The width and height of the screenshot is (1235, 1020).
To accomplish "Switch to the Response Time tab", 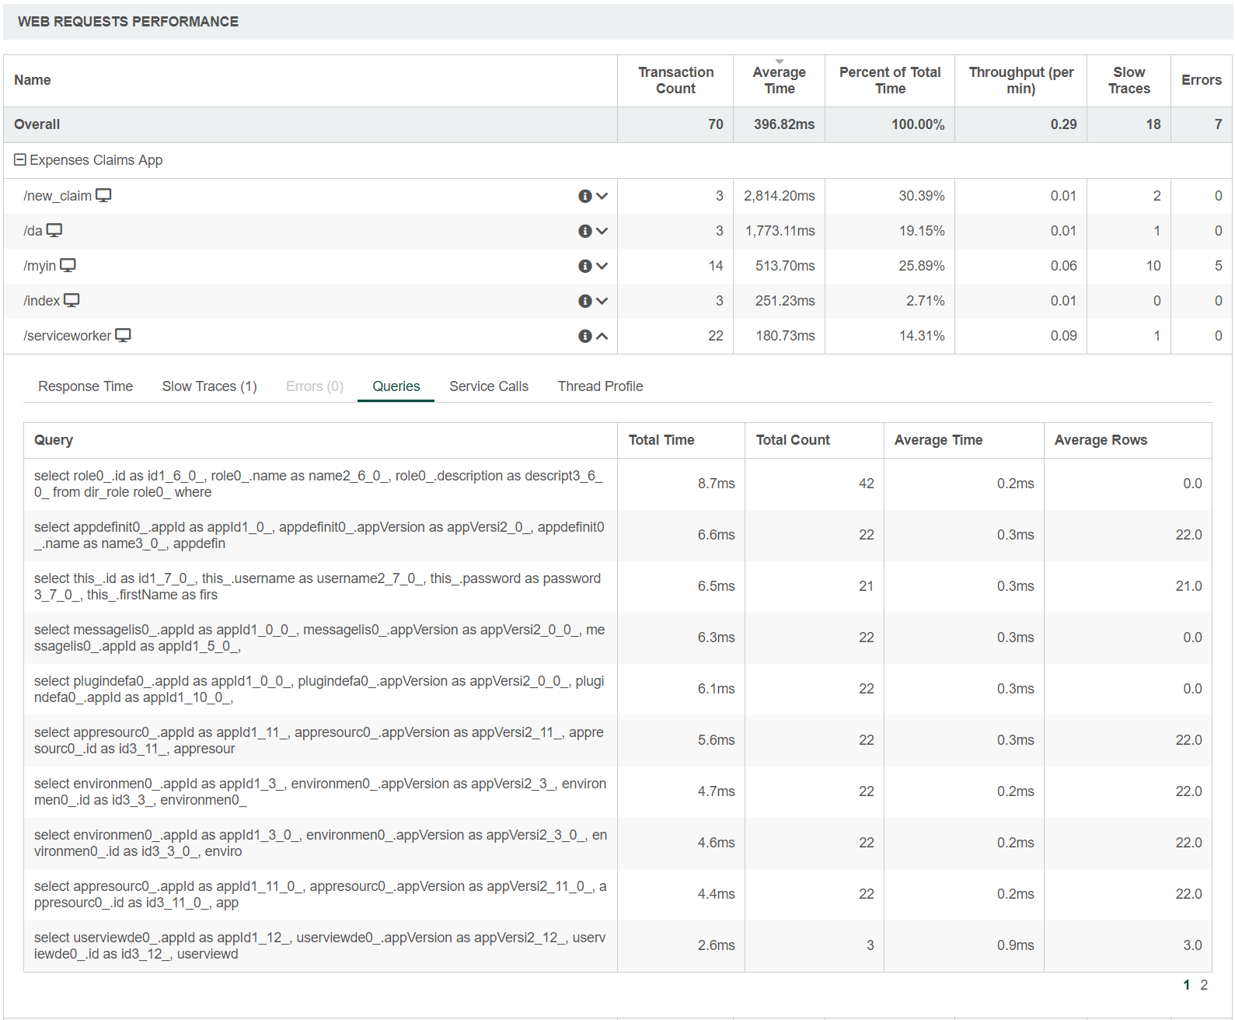I will [x=85, y=386].
